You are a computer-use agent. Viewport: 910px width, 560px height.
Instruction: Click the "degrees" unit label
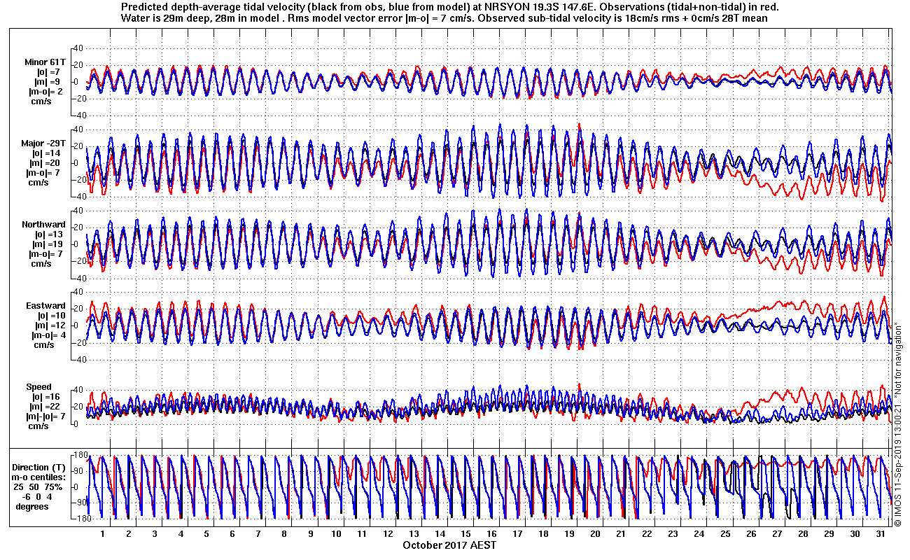(x=32, y=507)
